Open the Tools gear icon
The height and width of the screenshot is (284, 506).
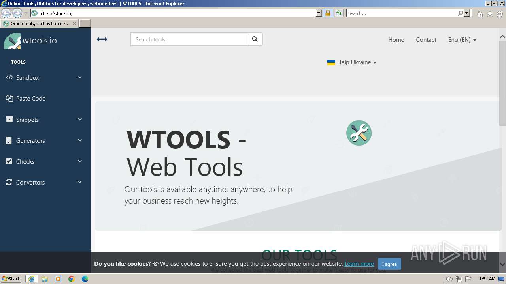pos(500,14)
